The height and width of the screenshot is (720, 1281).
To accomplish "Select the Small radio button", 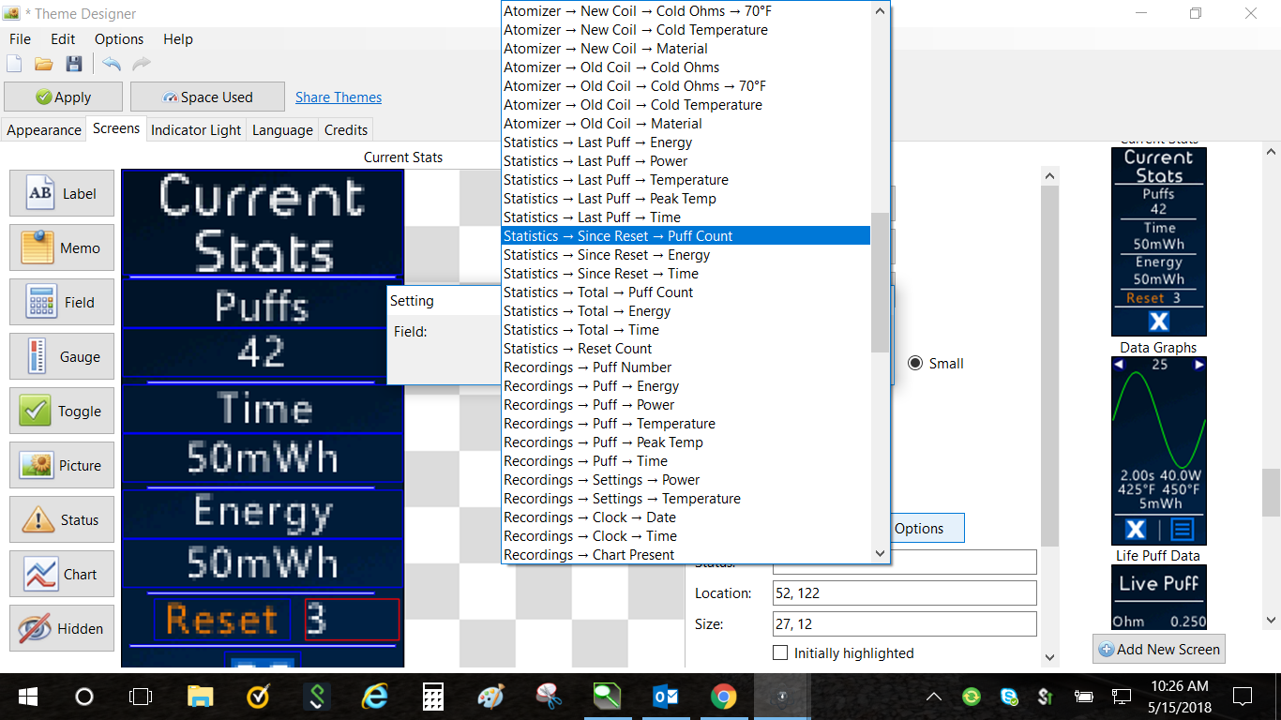I will (914, 364).
